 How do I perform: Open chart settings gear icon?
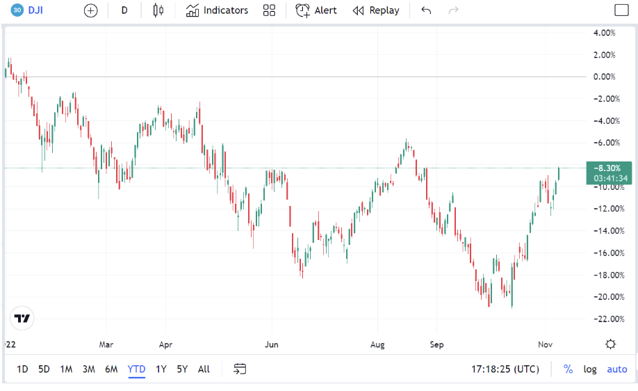pyautogui.click(x=610, y=344)
